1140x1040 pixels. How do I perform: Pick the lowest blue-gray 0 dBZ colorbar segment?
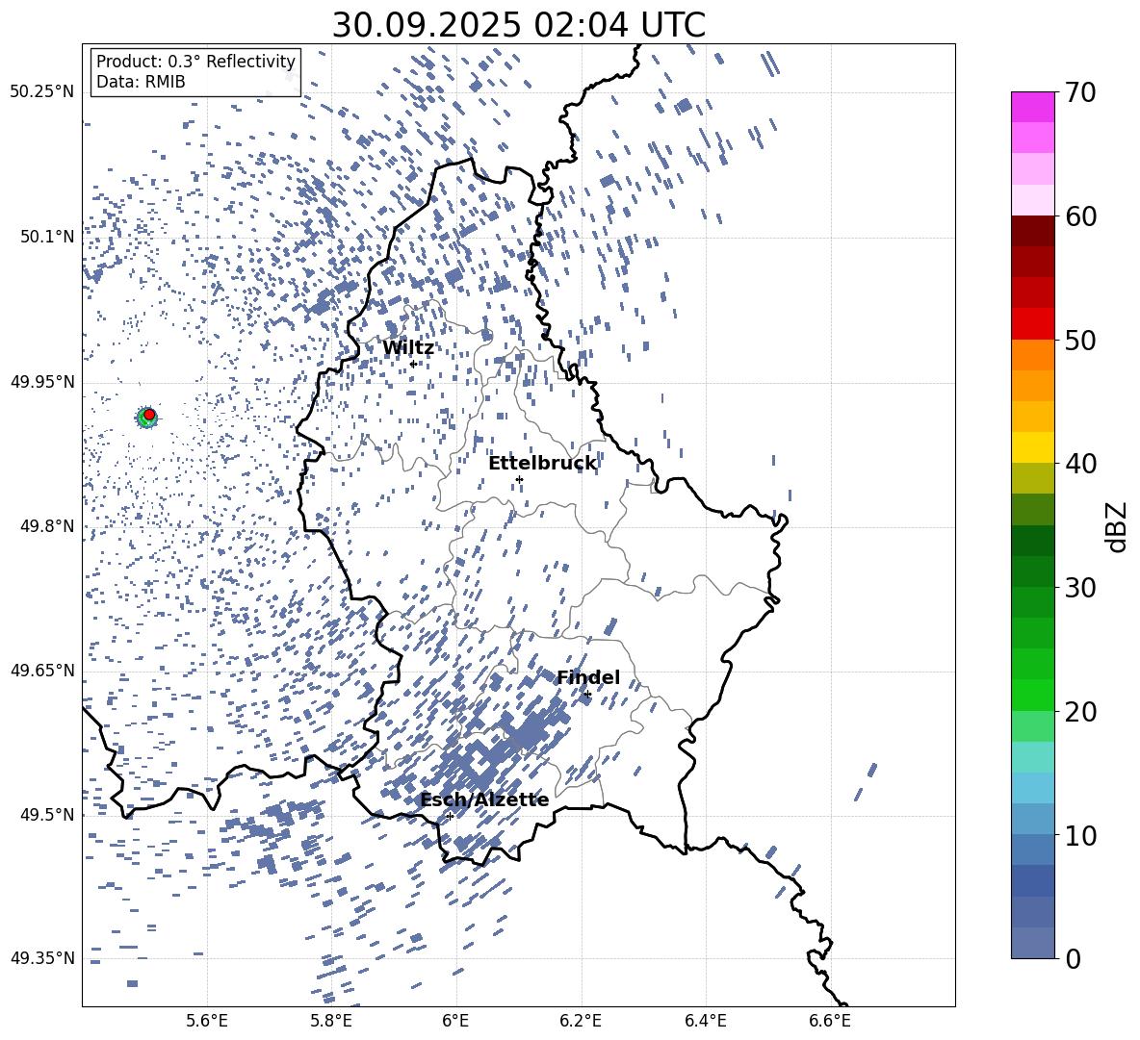(x=1033, y=943)
